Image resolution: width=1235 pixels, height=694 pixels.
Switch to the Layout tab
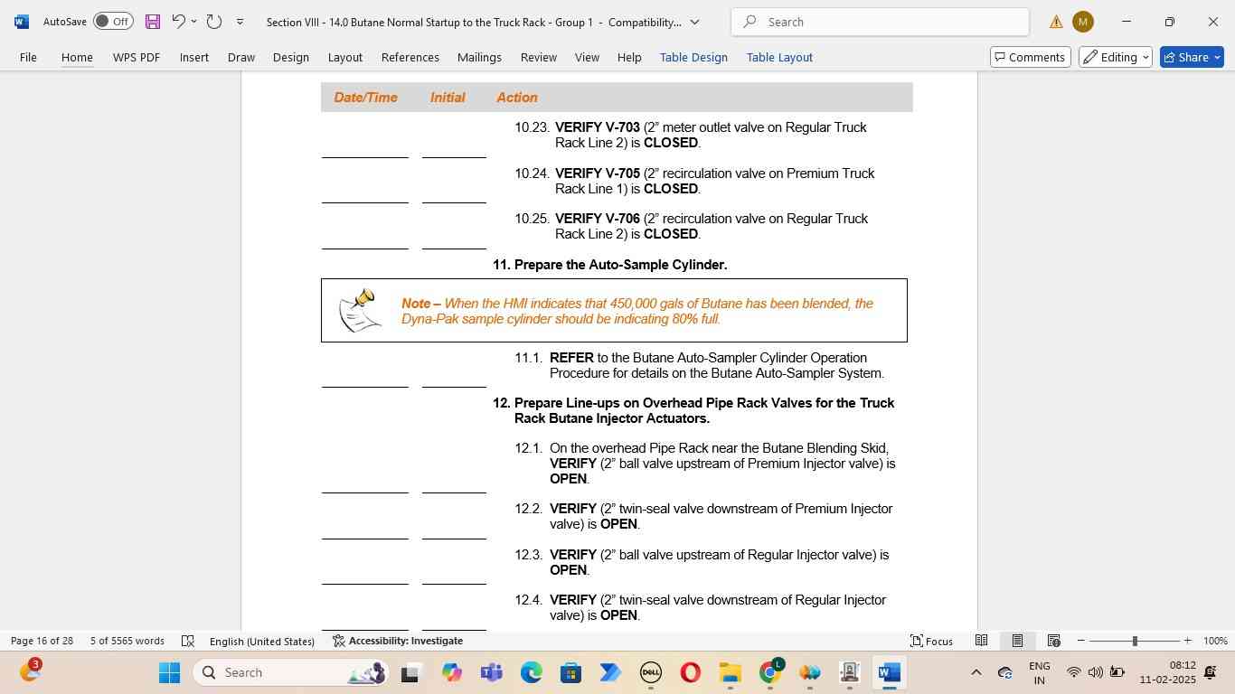click(345, 57)
